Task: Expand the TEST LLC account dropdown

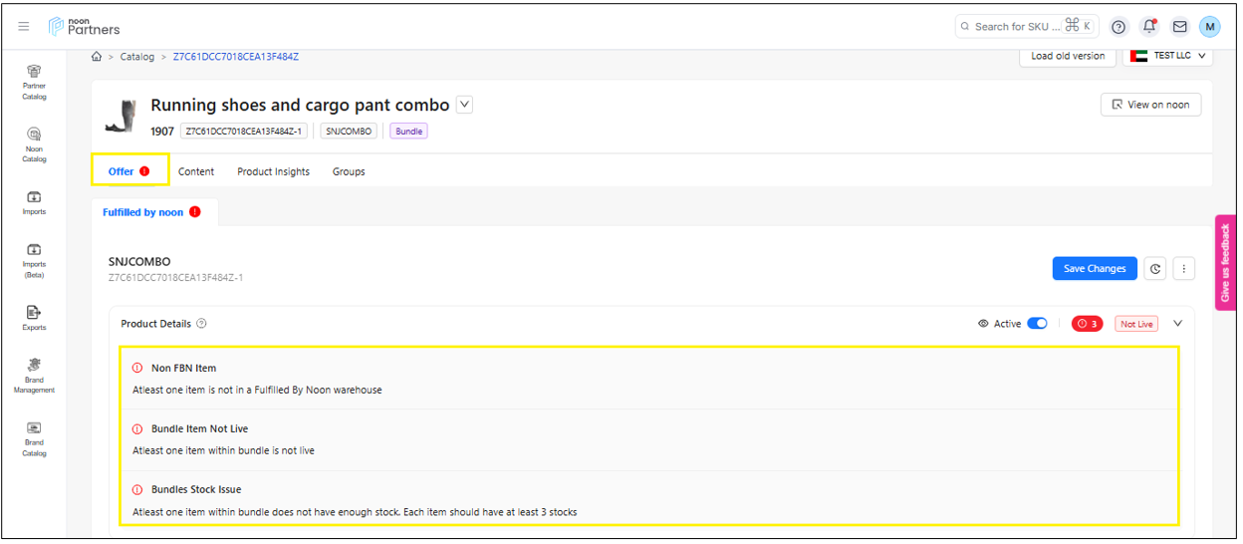Action: [1167, 56]
